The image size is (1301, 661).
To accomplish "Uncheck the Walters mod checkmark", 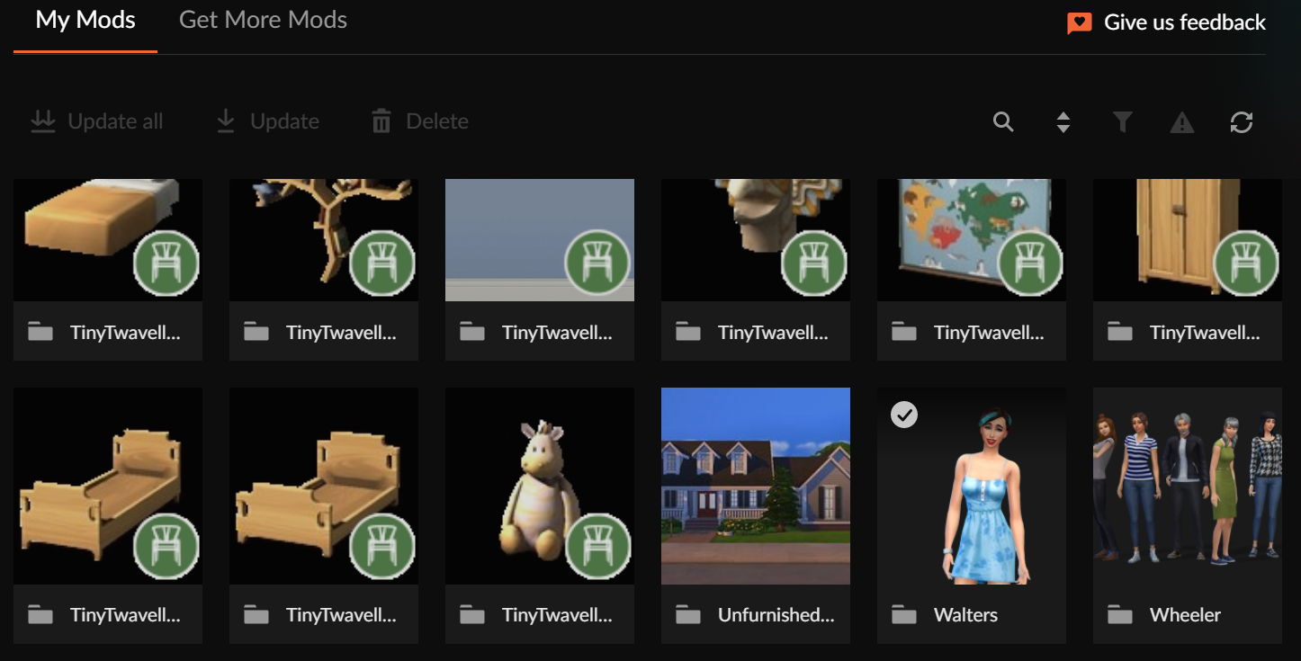I will [903, 414].
